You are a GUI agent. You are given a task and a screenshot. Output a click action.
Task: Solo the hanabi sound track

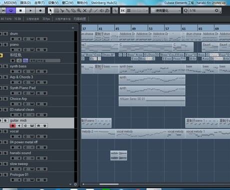(x=5, y=153)
